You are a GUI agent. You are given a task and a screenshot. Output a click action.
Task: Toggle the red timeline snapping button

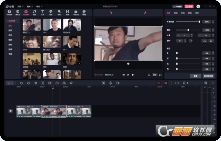(159, 83)
